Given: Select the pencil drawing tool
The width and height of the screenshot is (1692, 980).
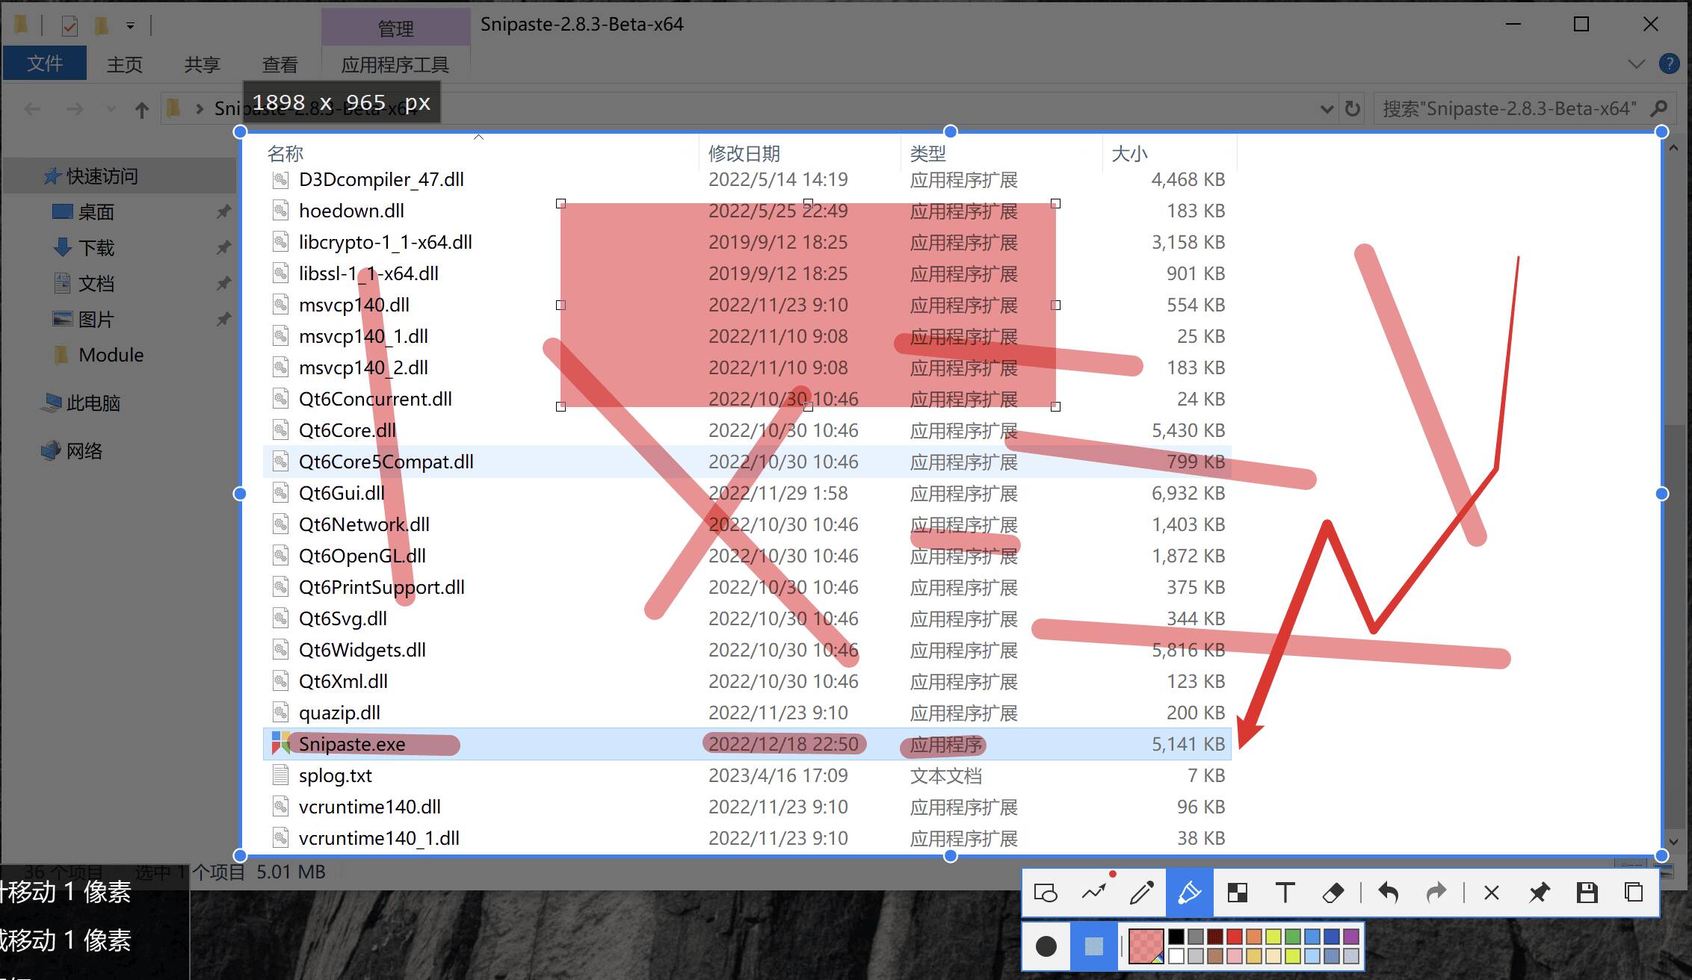Looking at the screenshot, I should [1142, 893].
